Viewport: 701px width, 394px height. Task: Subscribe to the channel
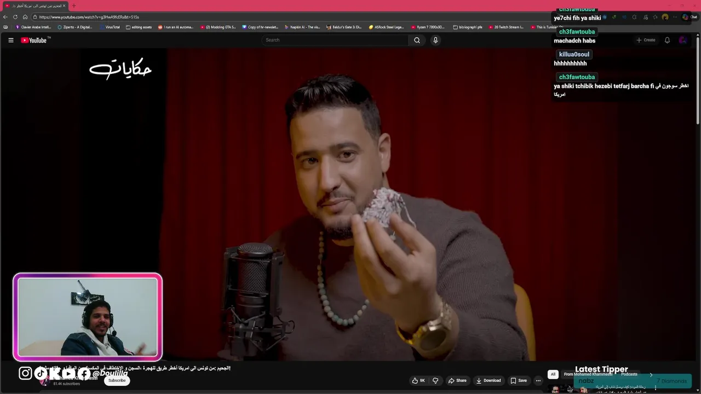(117, 380)
